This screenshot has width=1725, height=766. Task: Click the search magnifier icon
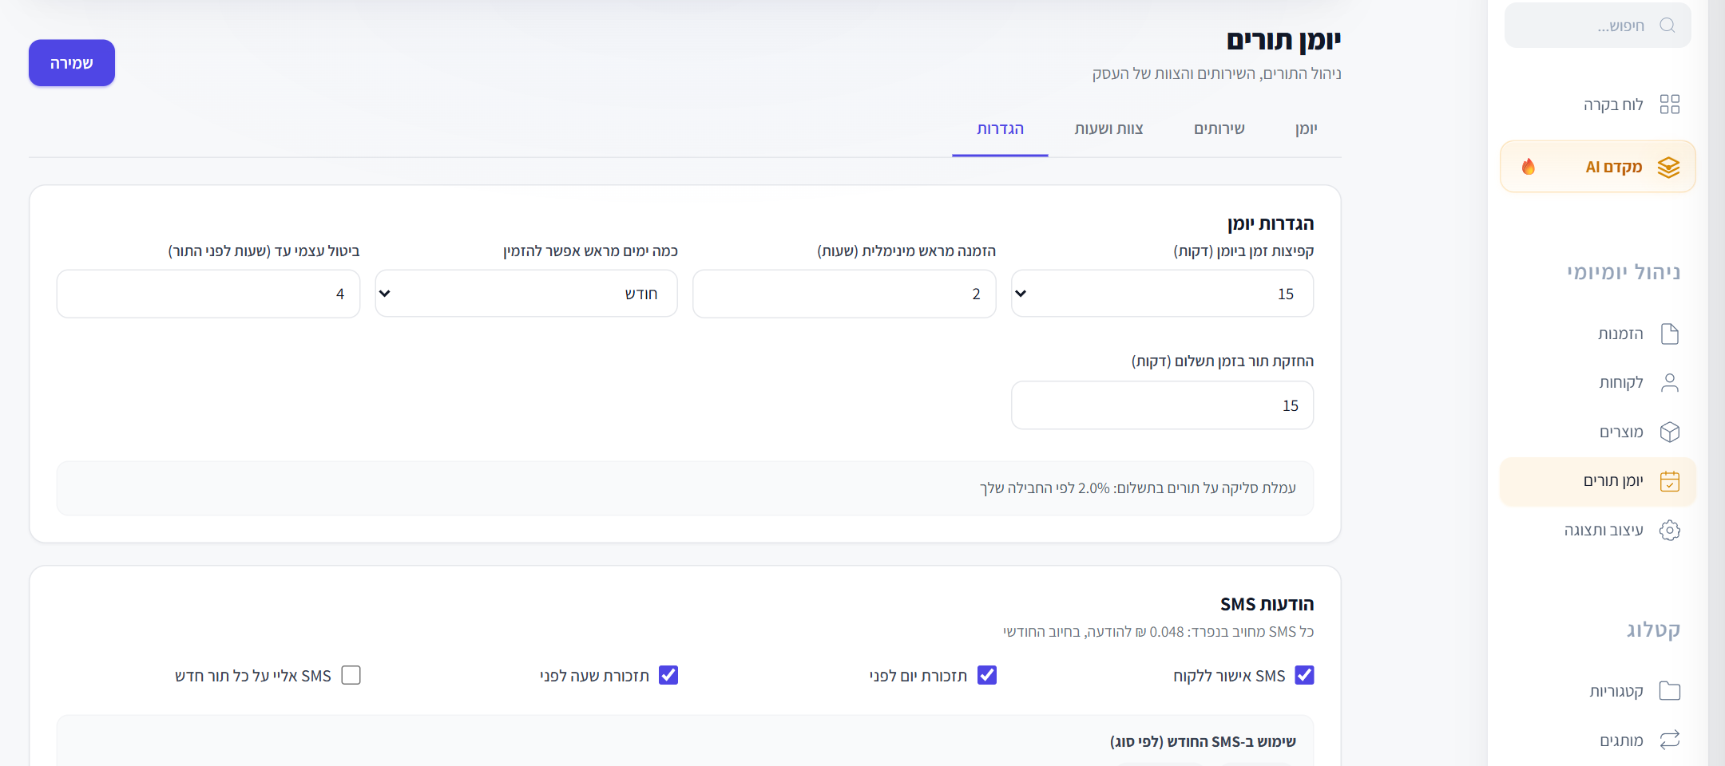1667,26
